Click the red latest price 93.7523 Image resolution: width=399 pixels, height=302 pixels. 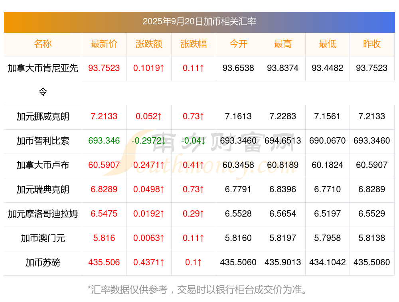tap(104, 68)
